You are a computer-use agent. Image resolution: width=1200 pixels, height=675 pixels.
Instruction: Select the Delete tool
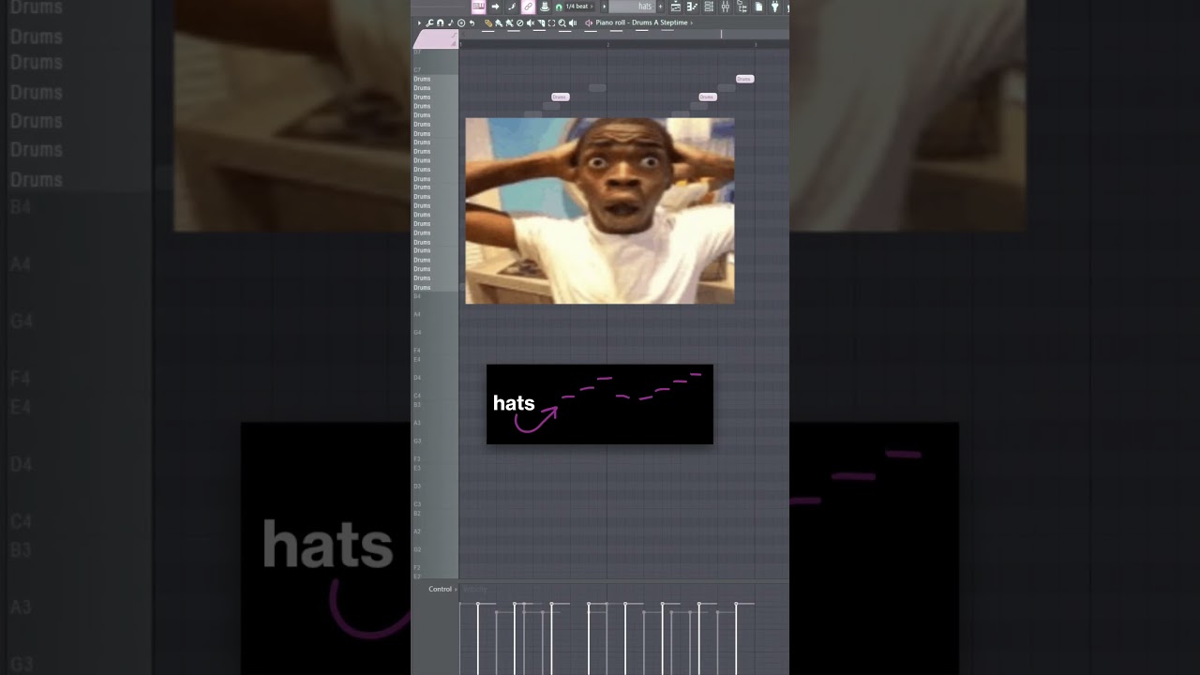pos(519,22)
